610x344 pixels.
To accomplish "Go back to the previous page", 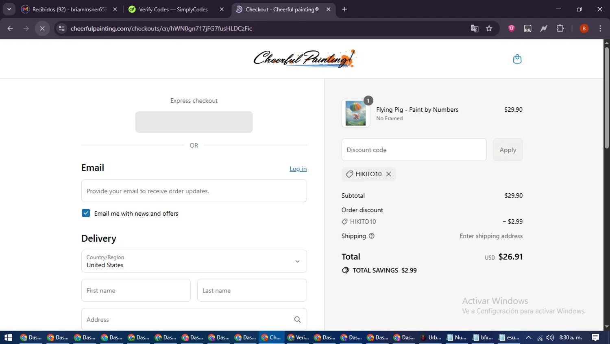I will coord(10,28).
